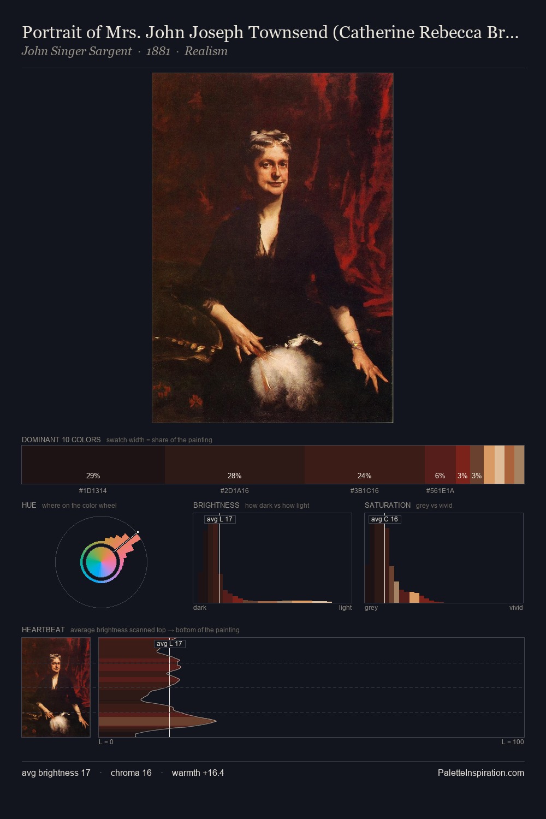Select the 28% dark brown swatch
This screenshot has width=546, height=819.
(x=235, y=465)
